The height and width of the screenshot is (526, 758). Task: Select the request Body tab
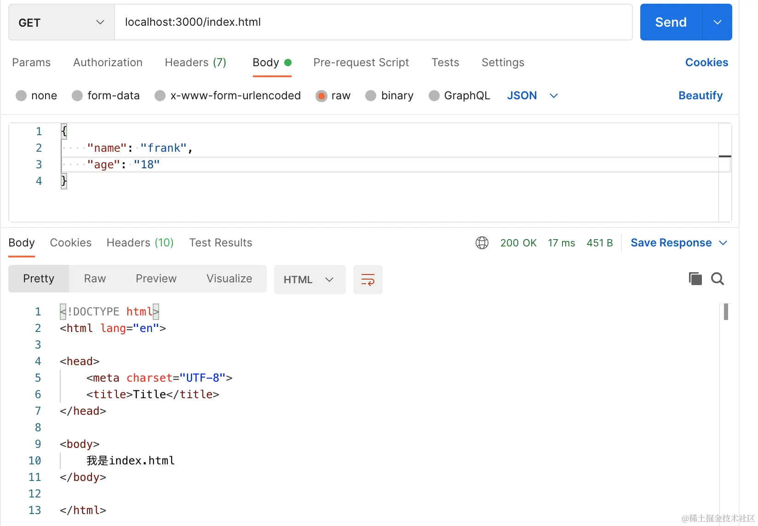pos(272,63)
